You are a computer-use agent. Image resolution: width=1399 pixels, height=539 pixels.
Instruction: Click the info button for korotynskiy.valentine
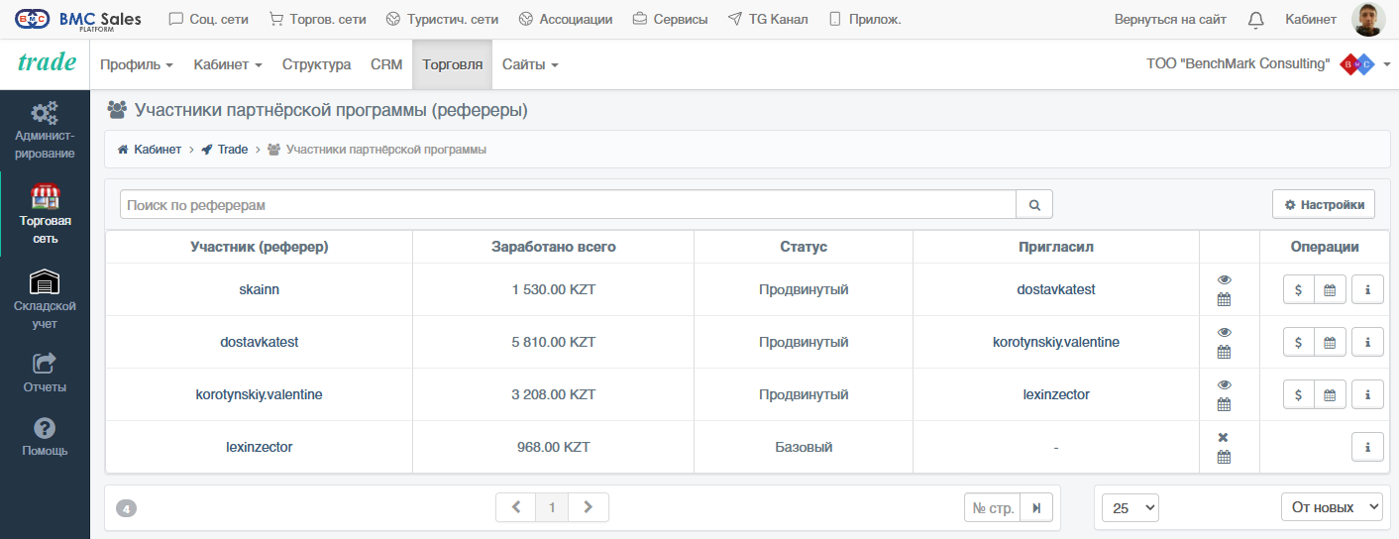point(1367,394)
